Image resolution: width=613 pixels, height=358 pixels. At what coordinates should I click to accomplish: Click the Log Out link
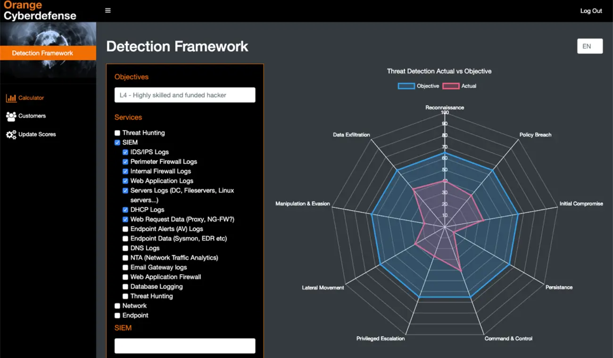coord(591,11)
